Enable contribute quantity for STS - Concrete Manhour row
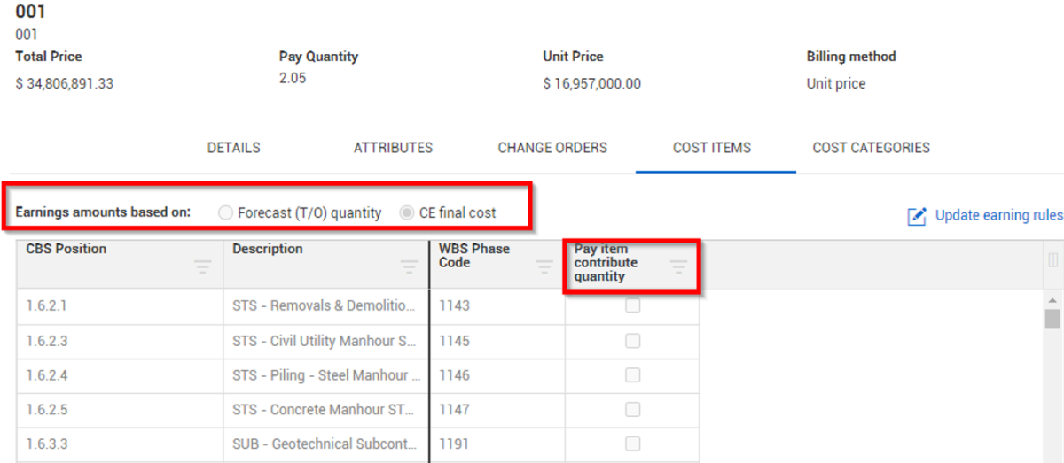This screenshot has height=463, width=1064. [632, 410]
